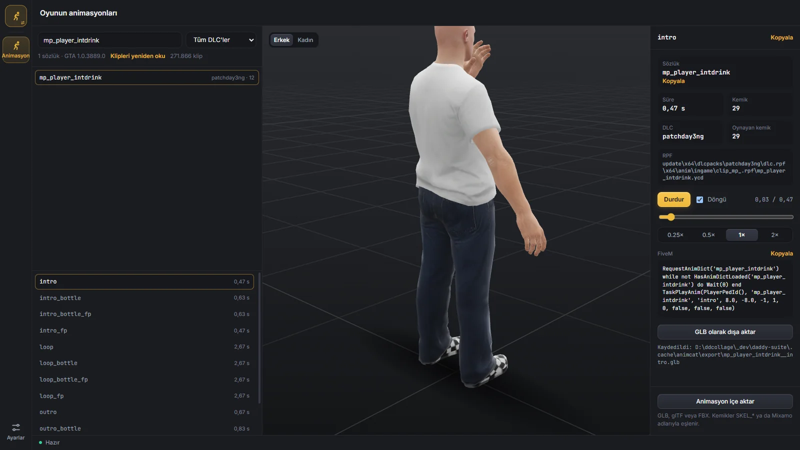The image size is (800, 450).
Task: Select the intro_fp clip
Action: 144,330
